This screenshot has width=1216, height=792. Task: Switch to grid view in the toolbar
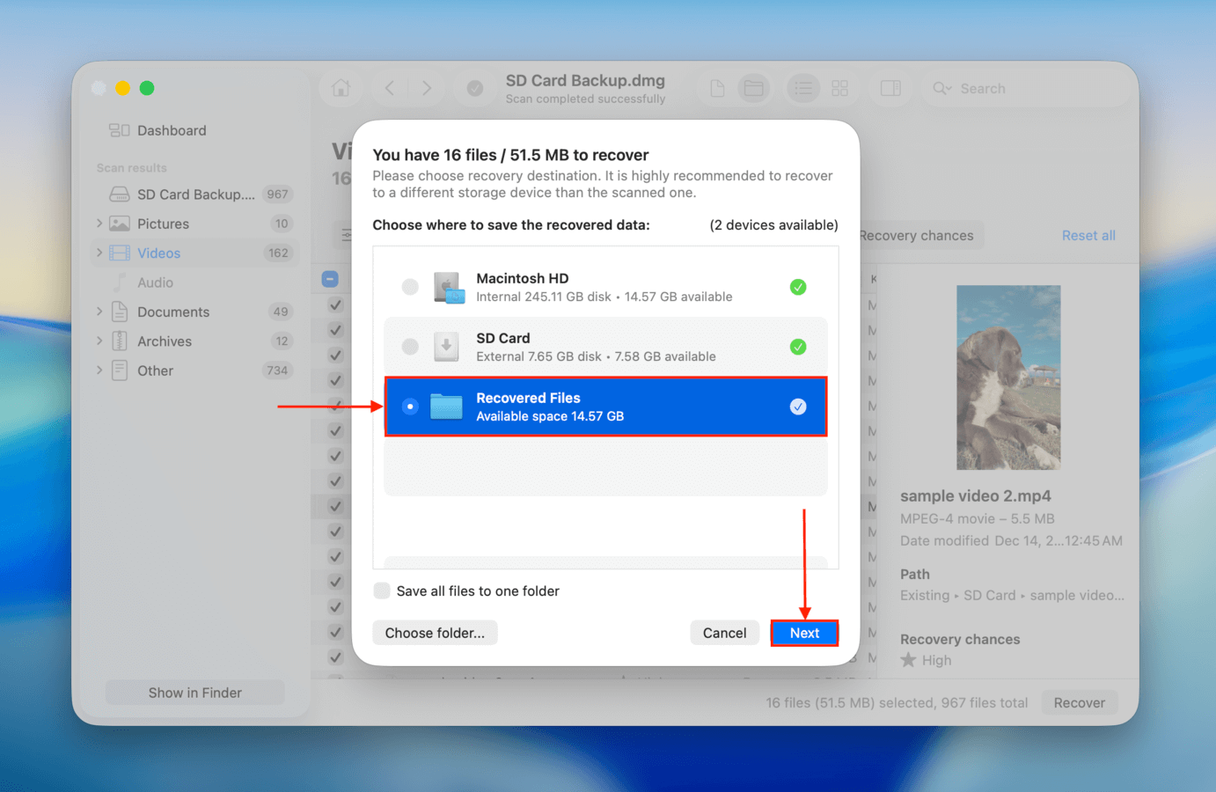coord(839,88)
